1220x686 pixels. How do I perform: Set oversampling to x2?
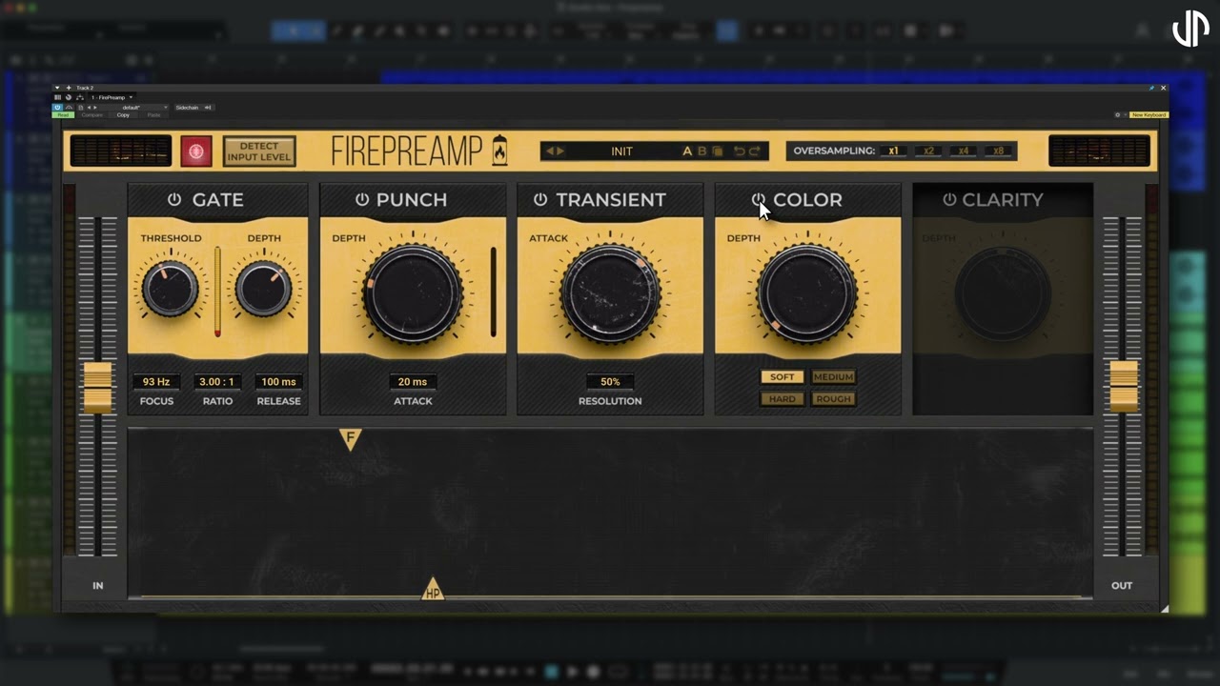[x=928, y=151]
